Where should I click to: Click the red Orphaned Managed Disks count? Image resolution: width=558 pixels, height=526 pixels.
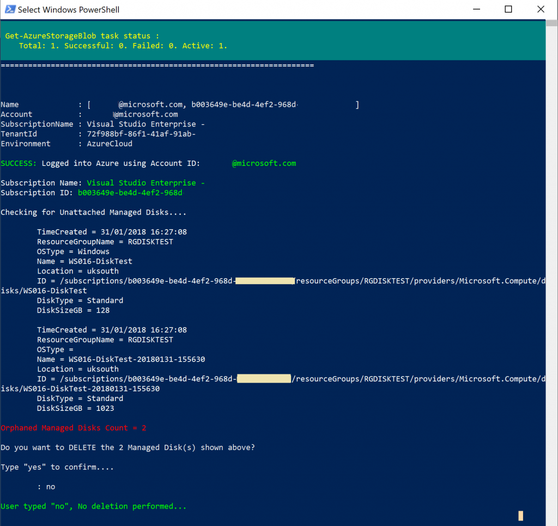pos(72,428)
